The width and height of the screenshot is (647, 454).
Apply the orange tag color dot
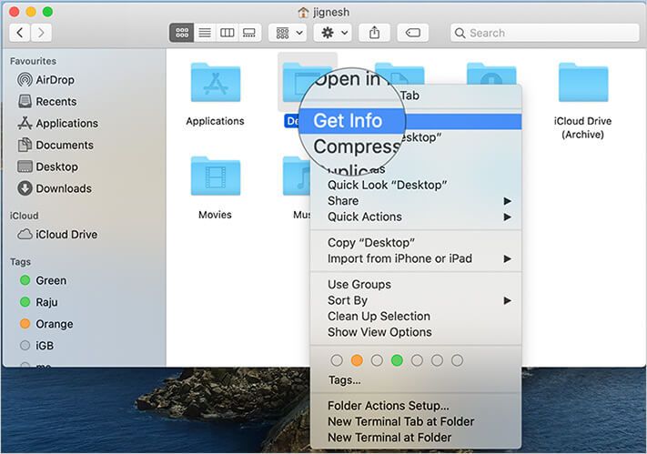tap(357, 360)
